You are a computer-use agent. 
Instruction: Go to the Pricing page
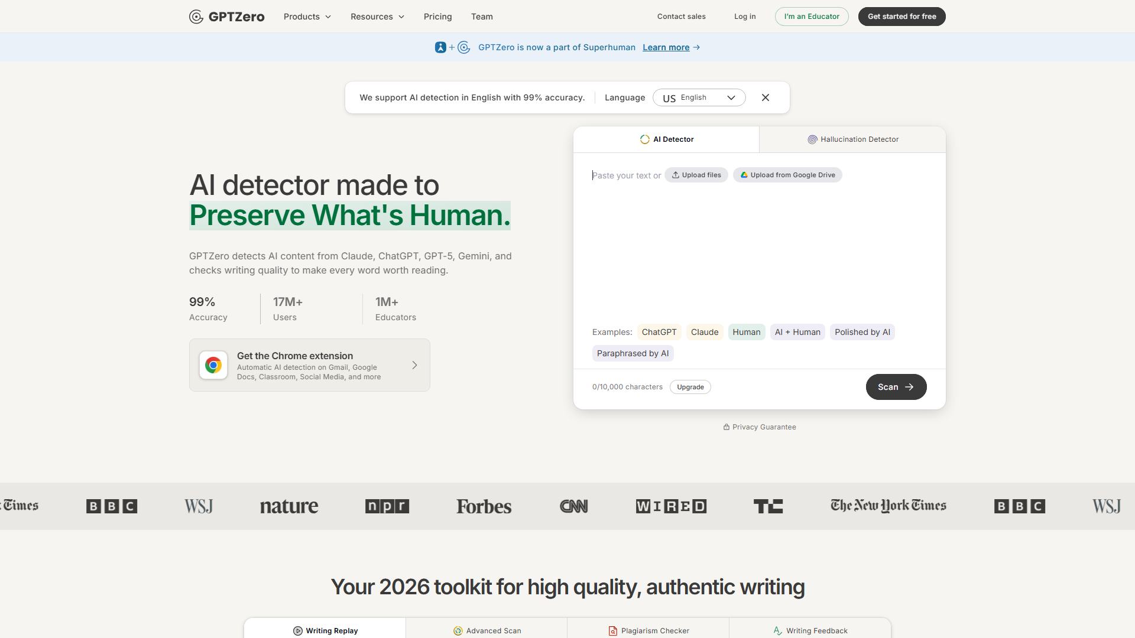(x=438, y=17)
